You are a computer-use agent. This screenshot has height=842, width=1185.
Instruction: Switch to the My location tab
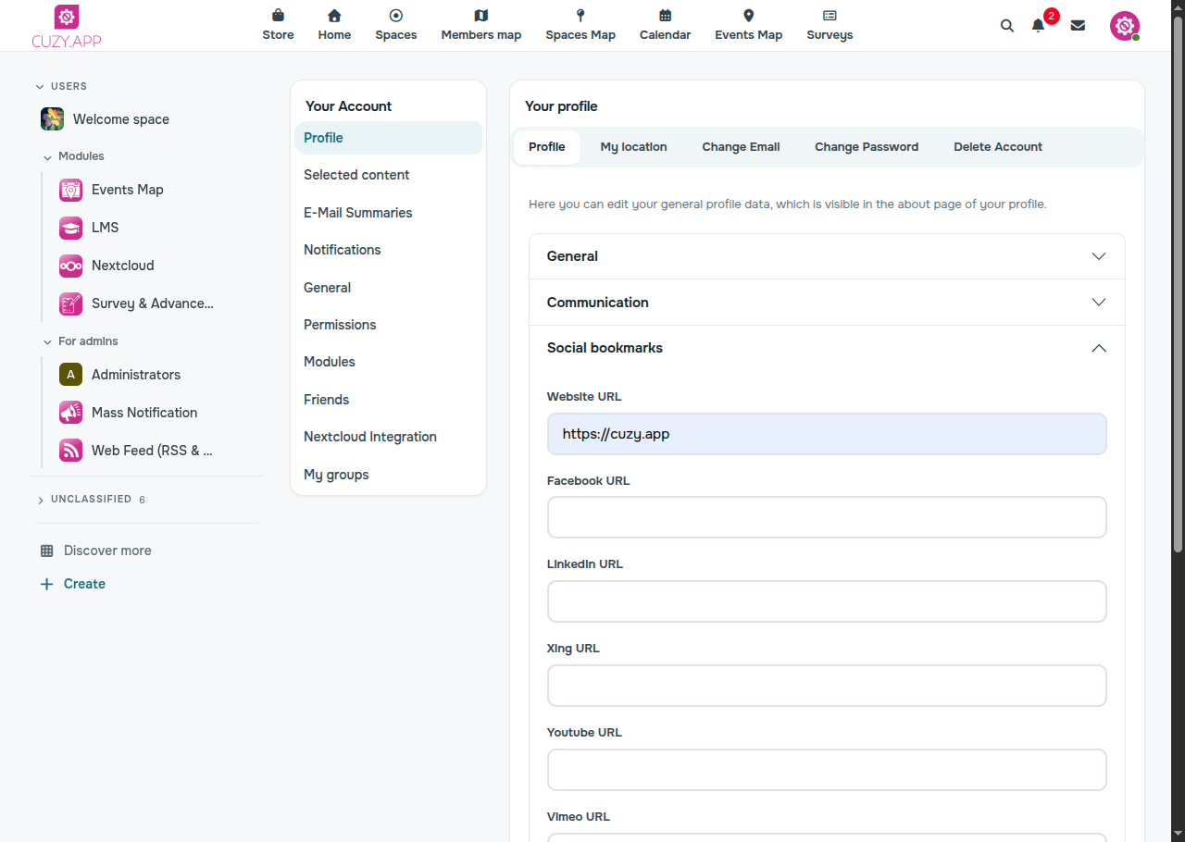tap(633, 147)
